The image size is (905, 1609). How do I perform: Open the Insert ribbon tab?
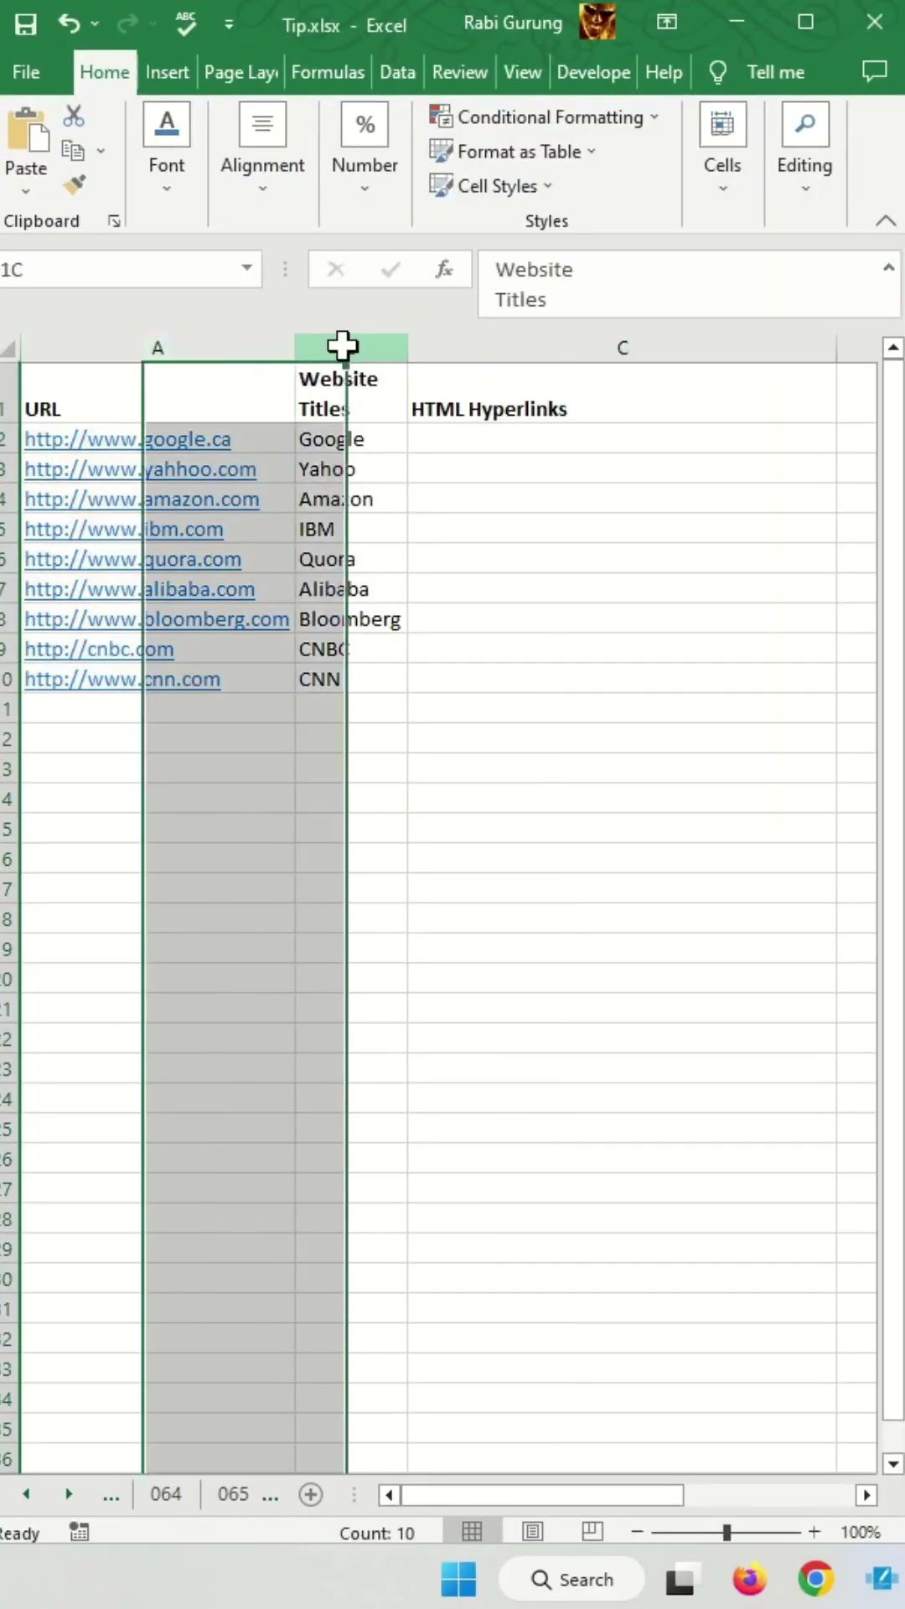pos(167,72)
